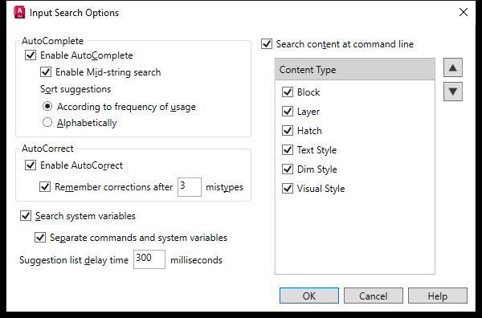
Task: Uncheck the Dim Style content type
Action: [288, 169]
